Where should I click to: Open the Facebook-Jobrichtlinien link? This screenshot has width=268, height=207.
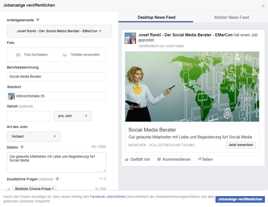pyautogui.click(x=108, y=197)
